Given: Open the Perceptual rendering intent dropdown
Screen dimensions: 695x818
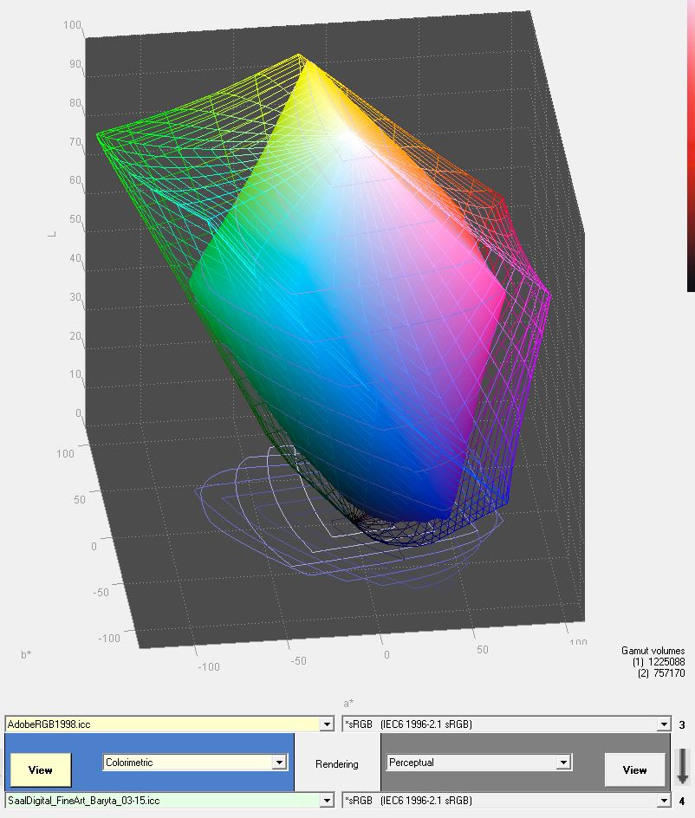Looking at the screenshot, I should 563,763.
